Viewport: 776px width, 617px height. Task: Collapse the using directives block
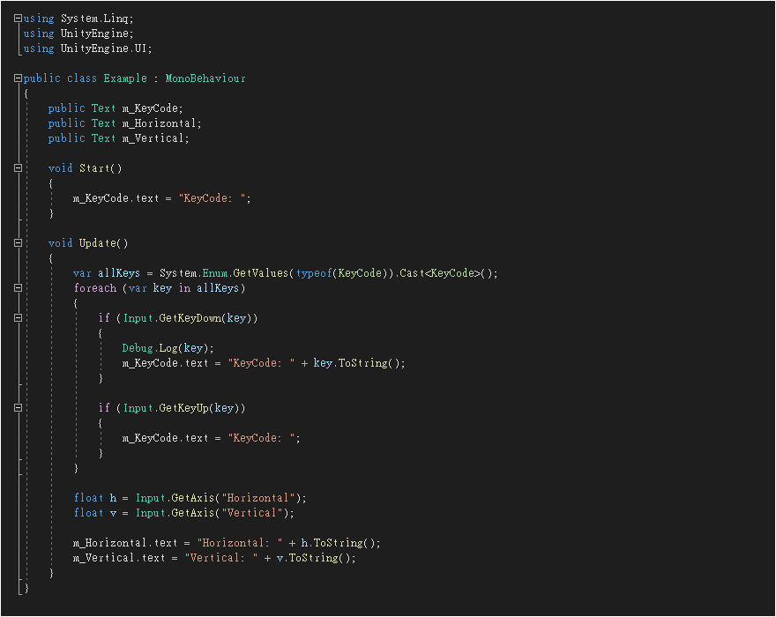(18, 19)
